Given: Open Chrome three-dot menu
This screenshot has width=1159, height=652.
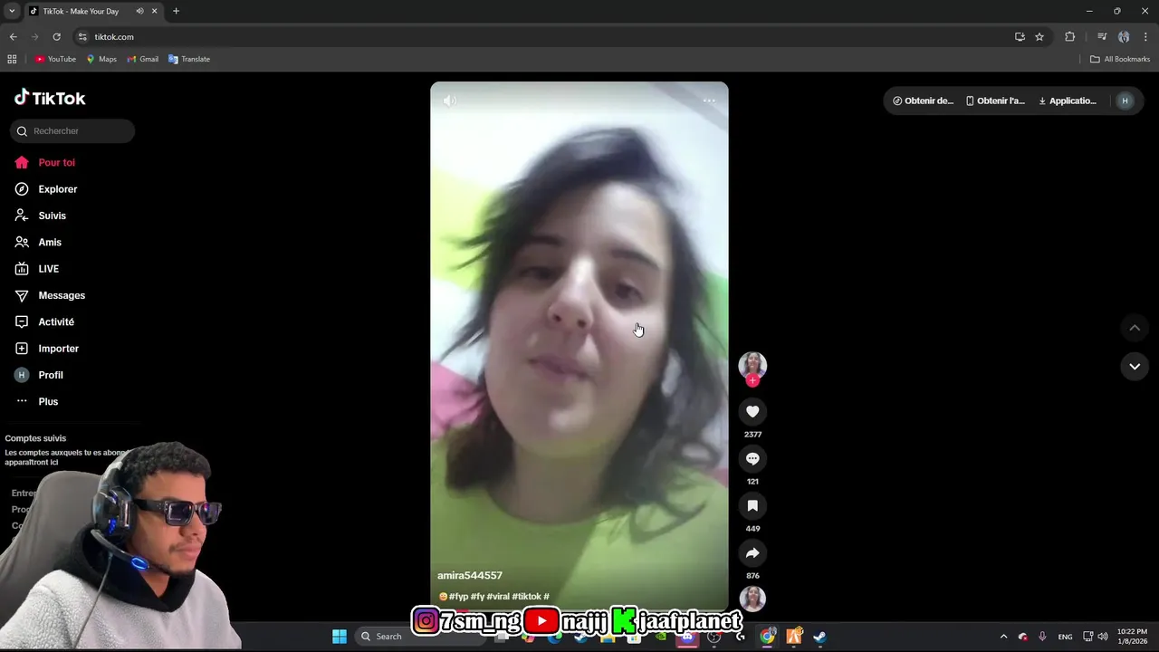Looking at the screenshot, I should [1145, 36].
